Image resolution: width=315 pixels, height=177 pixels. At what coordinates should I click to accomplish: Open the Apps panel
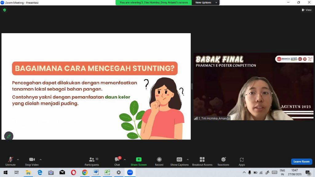click(242, 161)
